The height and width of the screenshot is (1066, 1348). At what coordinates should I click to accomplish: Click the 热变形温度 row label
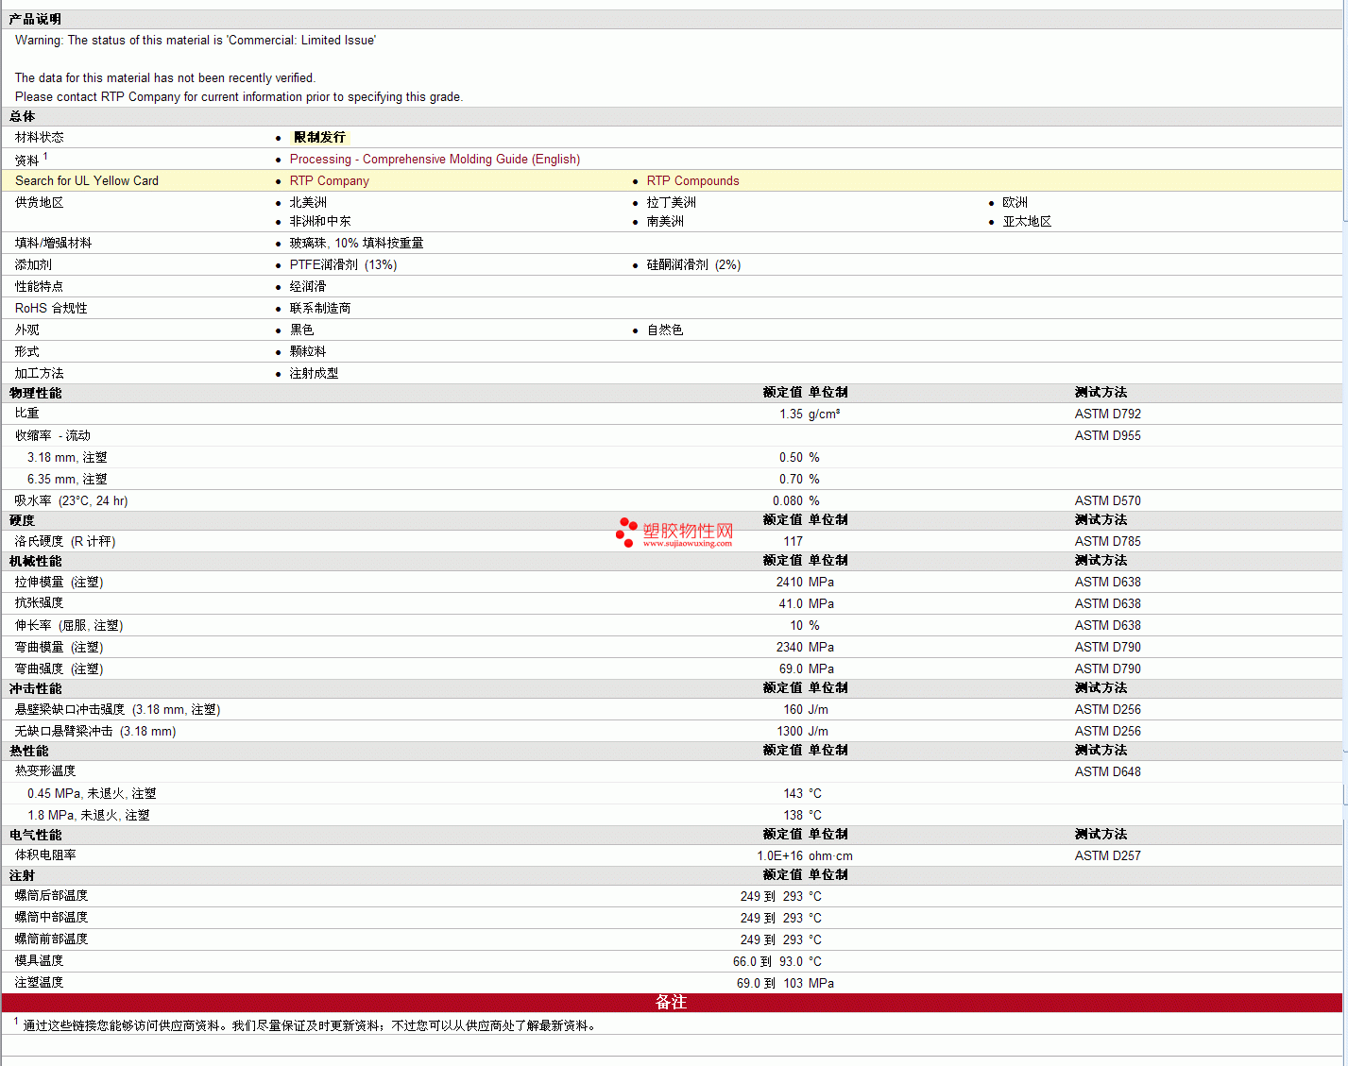coord(45,771)
